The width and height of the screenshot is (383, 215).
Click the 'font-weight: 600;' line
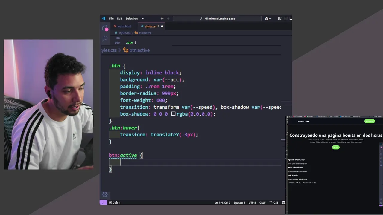[144, 100]
